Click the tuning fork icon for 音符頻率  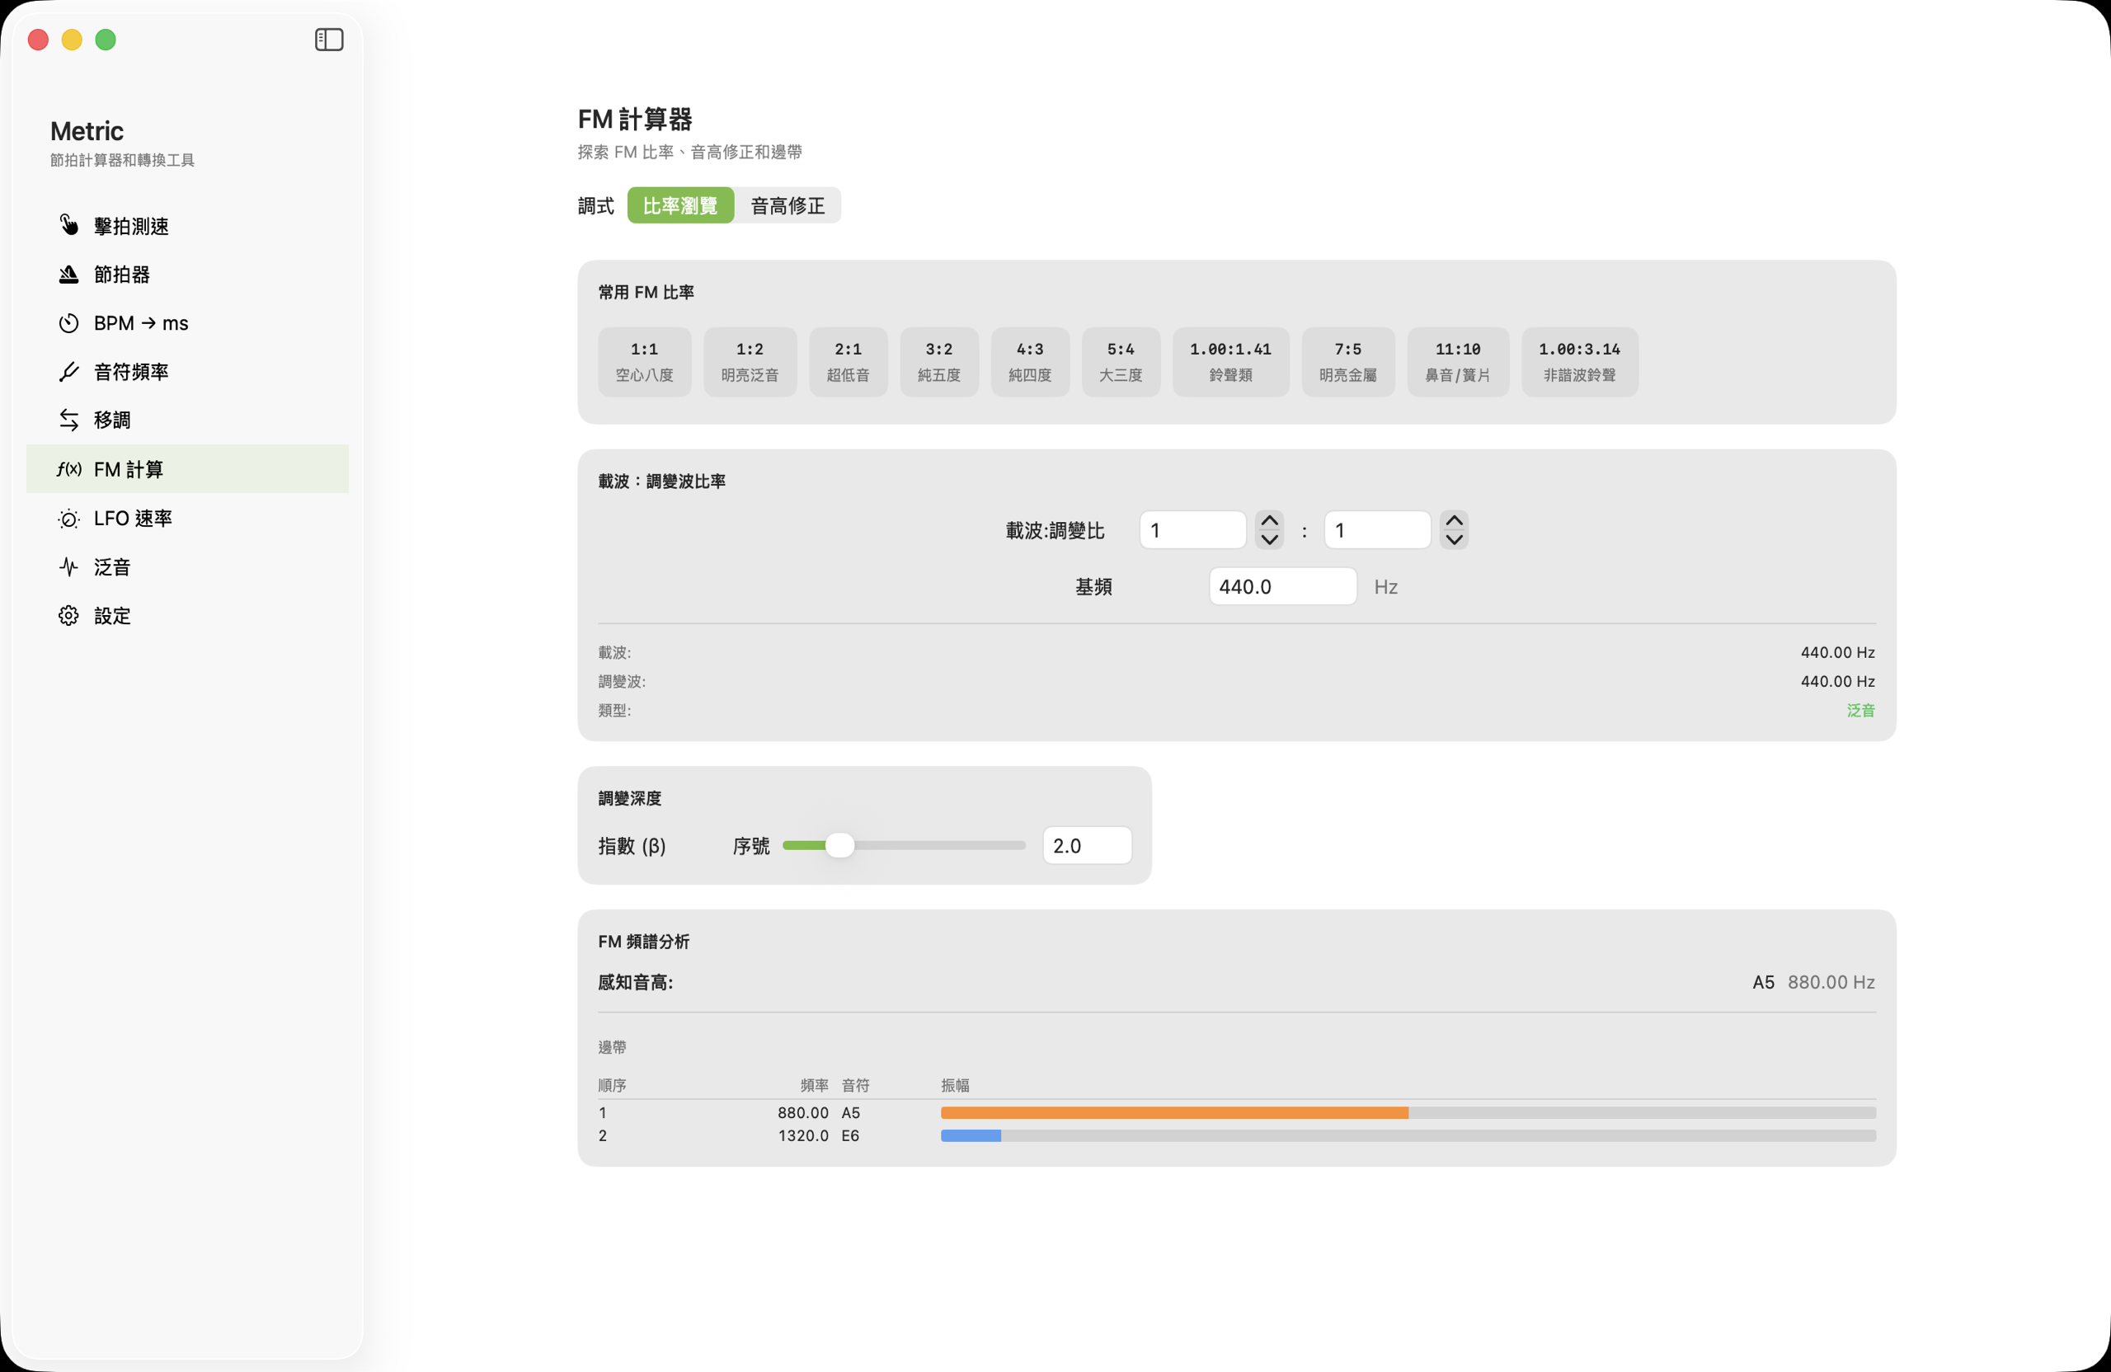pyautogui.click(x=68, y=372)
